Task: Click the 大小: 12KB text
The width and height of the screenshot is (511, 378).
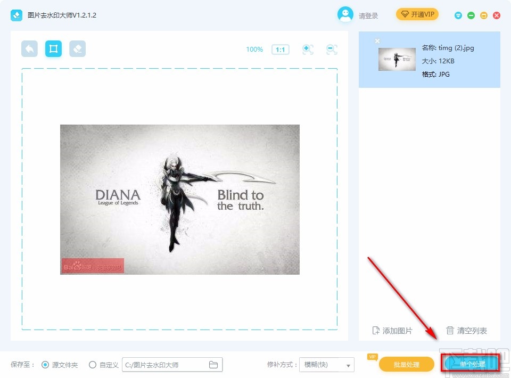Action: pos(438,61)
